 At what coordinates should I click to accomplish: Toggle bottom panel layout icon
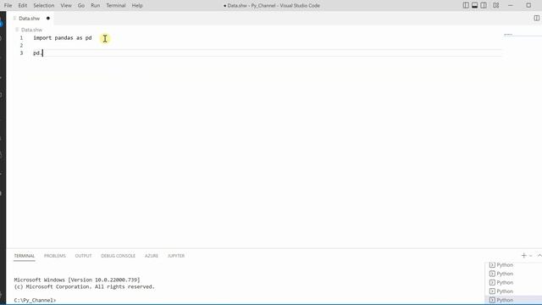pos(474,6)
